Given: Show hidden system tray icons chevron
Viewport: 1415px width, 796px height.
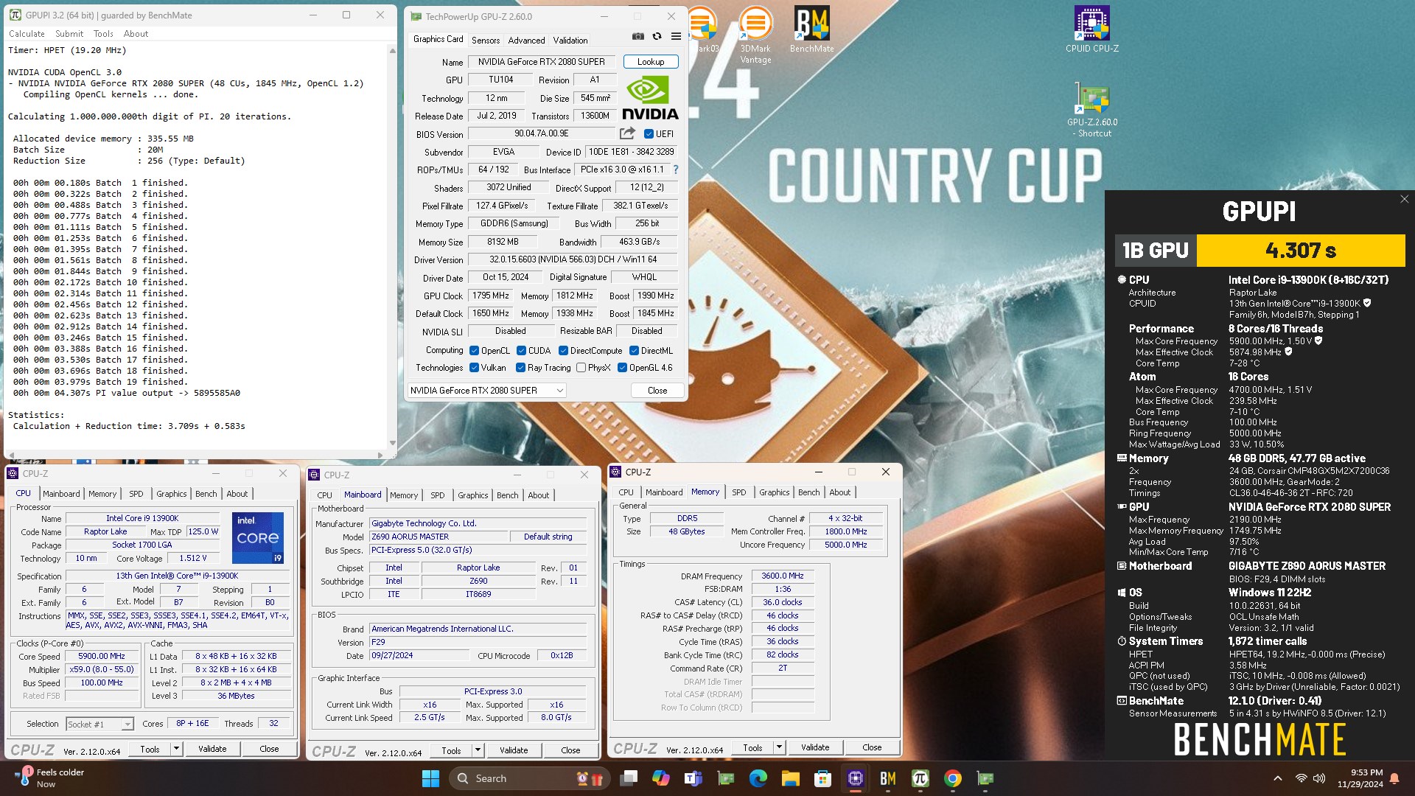Looking at the screenshot, I should click(1278, 778).
